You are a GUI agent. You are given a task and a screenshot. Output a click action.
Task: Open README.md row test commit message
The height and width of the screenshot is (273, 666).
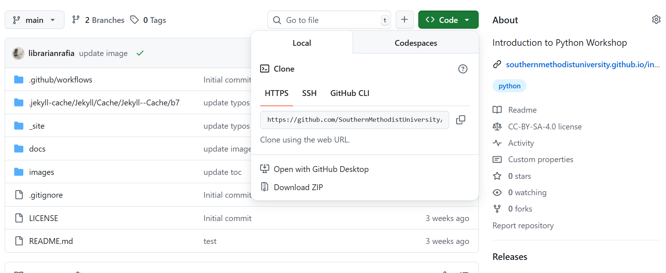click(x=210, y=241)
